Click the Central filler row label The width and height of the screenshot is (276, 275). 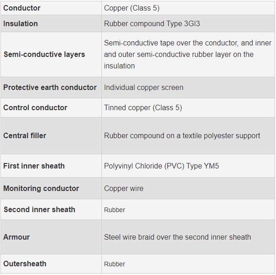coord(25,135)
